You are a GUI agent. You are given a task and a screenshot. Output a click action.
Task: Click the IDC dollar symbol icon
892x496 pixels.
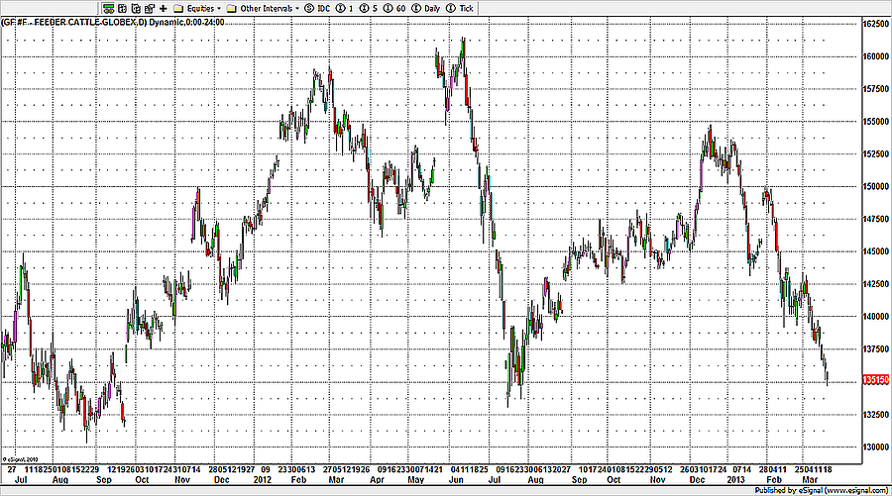click(309, 8)
